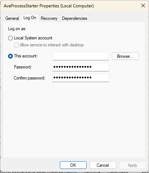This screenshot has width=149, height=173.
Task: Click the Confirm password: label text
Action: tap(30, 78)
